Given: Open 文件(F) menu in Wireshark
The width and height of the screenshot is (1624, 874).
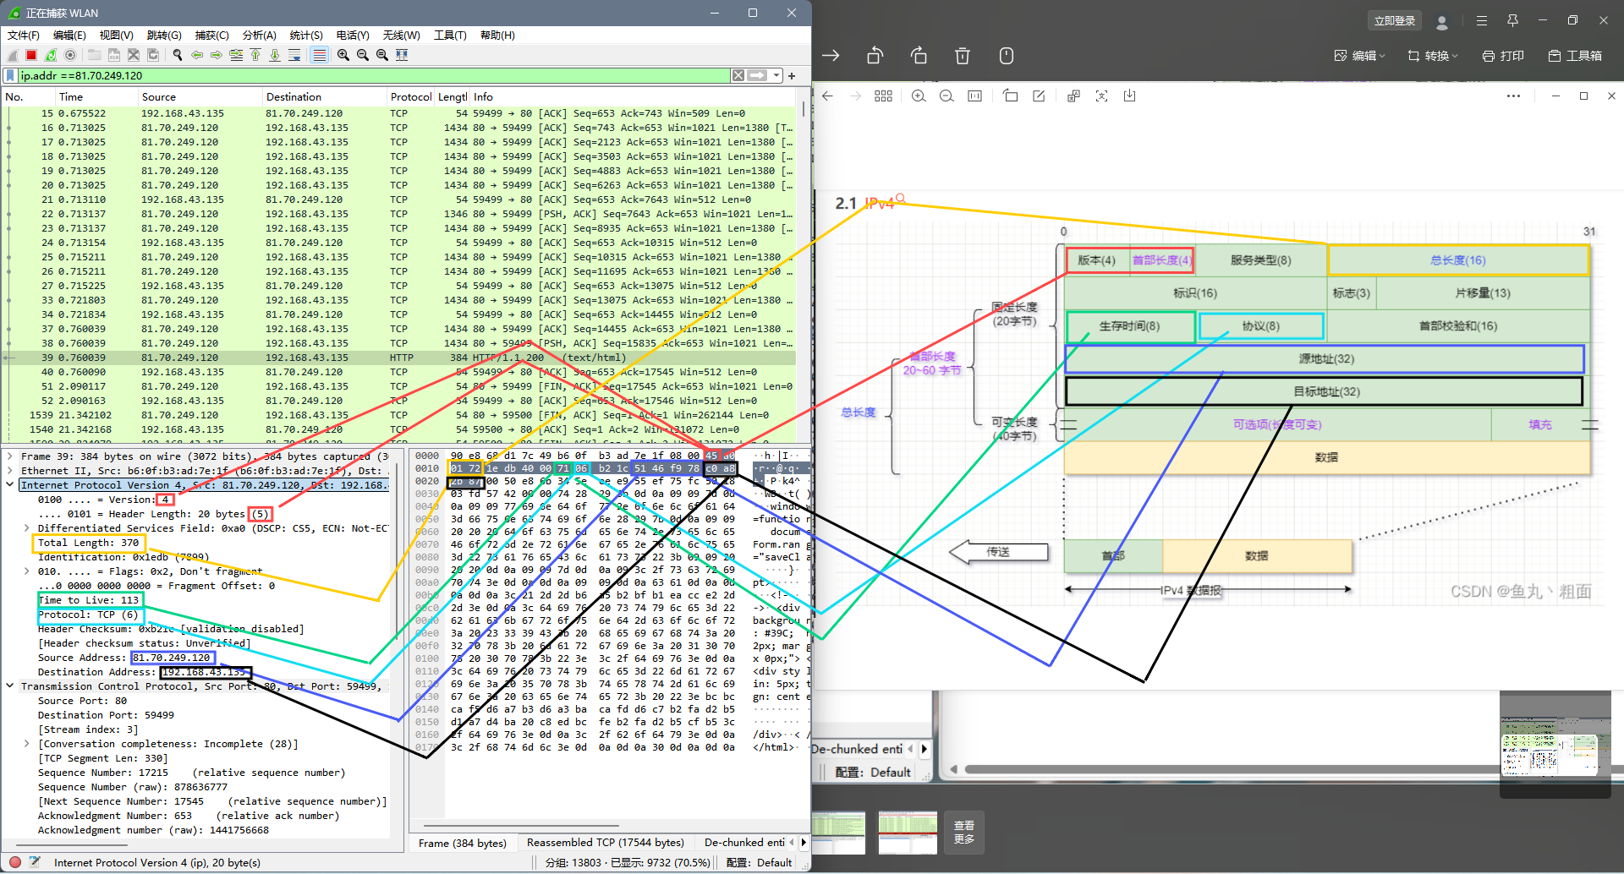Looking at the screenshot, I should pos(24,35).
